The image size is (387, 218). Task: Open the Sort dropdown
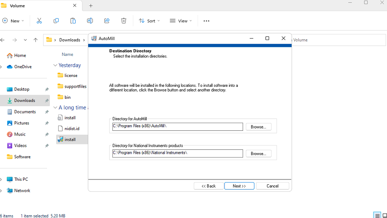coord(149,21)
